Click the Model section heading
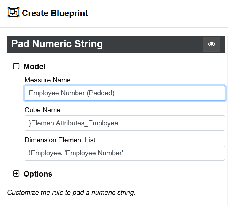The image size is (228, 205). [34, 66]
